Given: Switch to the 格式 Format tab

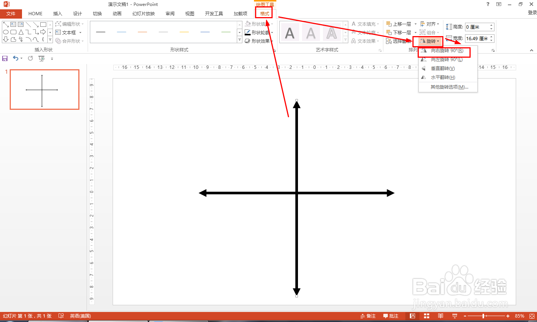Looking at the screenshot, I should coord(265,14).
